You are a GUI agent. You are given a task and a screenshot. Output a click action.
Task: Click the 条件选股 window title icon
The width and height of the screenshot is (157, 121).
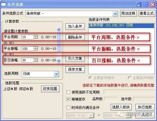point(3,4)
